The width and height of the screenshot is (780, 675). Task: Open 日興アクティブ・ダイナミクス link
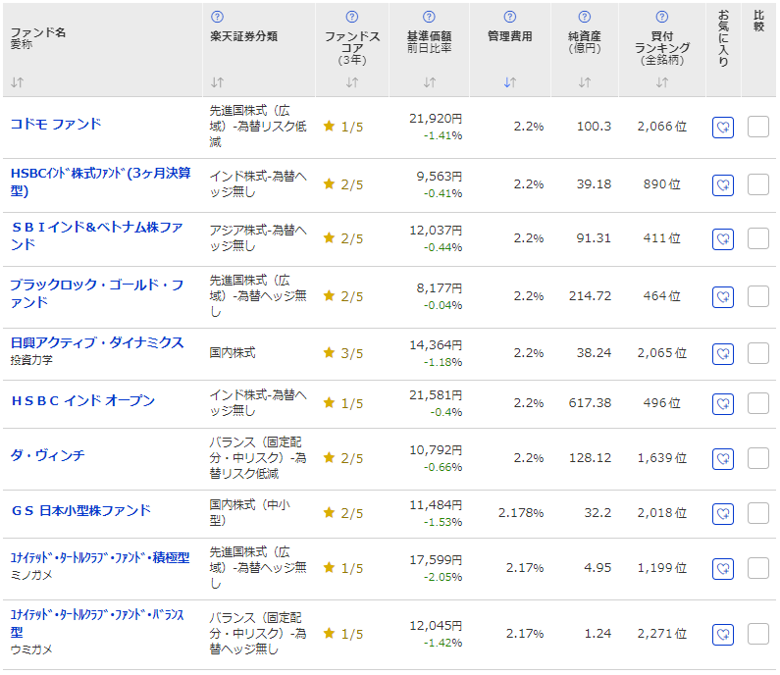coord(97,342)
